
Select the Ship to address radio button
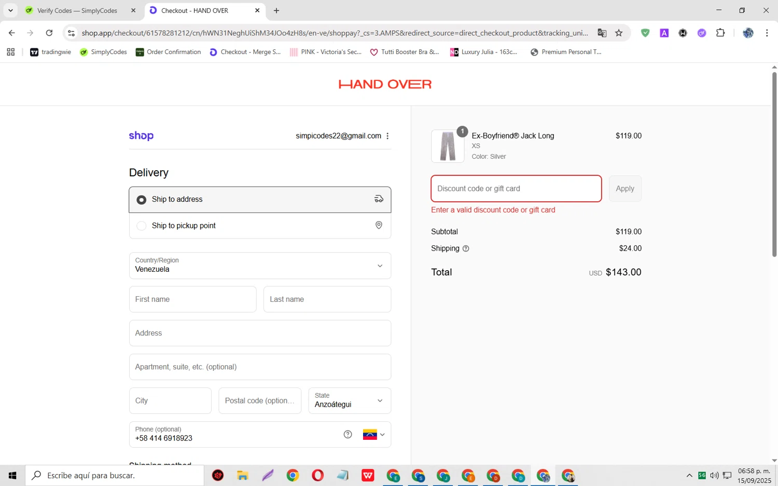(141, 200)
